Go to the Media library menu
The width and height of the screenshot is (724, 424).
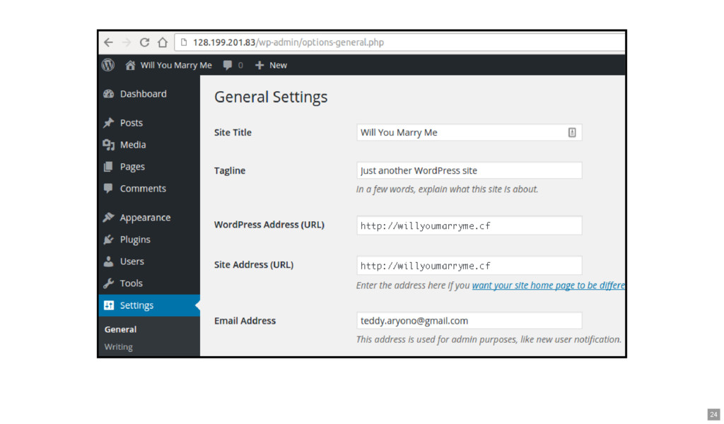pyautogui.click(x=133, y=145)
